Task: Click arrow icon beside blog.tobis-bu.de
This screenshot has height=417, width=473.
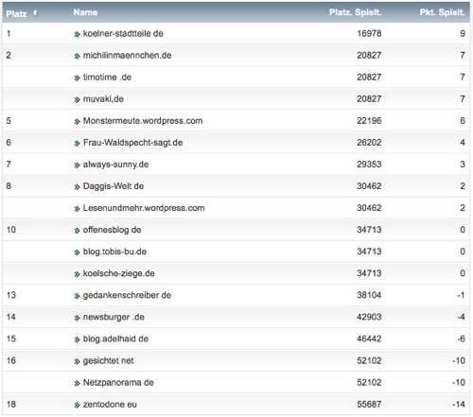Action: click(x=77, y=252)
